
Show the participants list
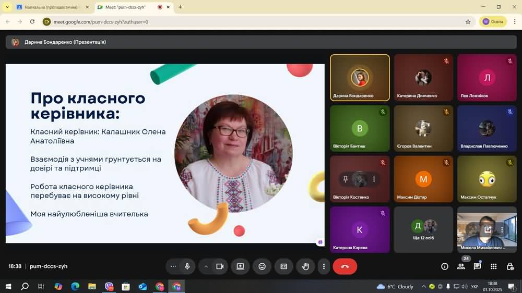[461, 266]
